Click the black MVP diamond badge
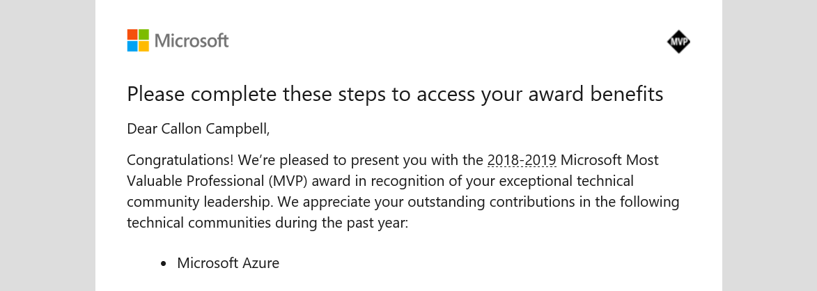The height and width of the screenshot is (291, 817). click(x=678, y=42)
